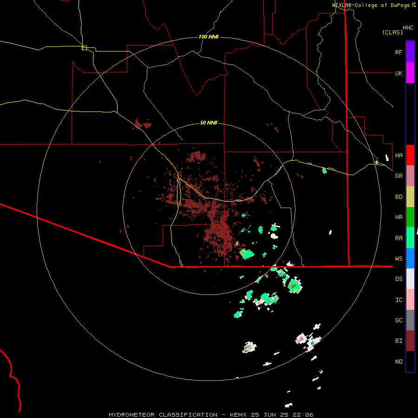418x418 pixels.
Task: Pick the RA light green legend swatch
Action: point(410,238)
